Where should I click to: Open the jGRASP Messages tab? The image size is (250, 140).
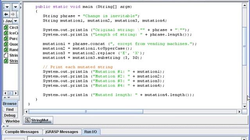(x=62, y=132)
